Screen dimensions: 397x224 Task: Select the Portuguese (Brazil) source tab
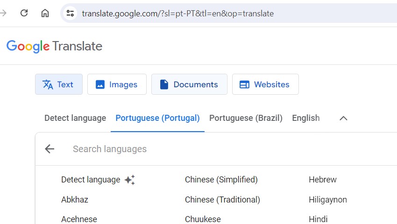(246, 118)
